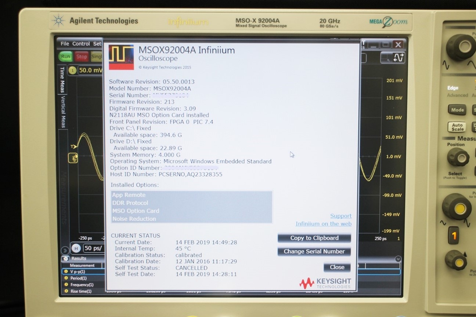Viewport: 476px width, 317px height.
Task: Click the 50 ps/ timebase field
Action: (94, 248)
